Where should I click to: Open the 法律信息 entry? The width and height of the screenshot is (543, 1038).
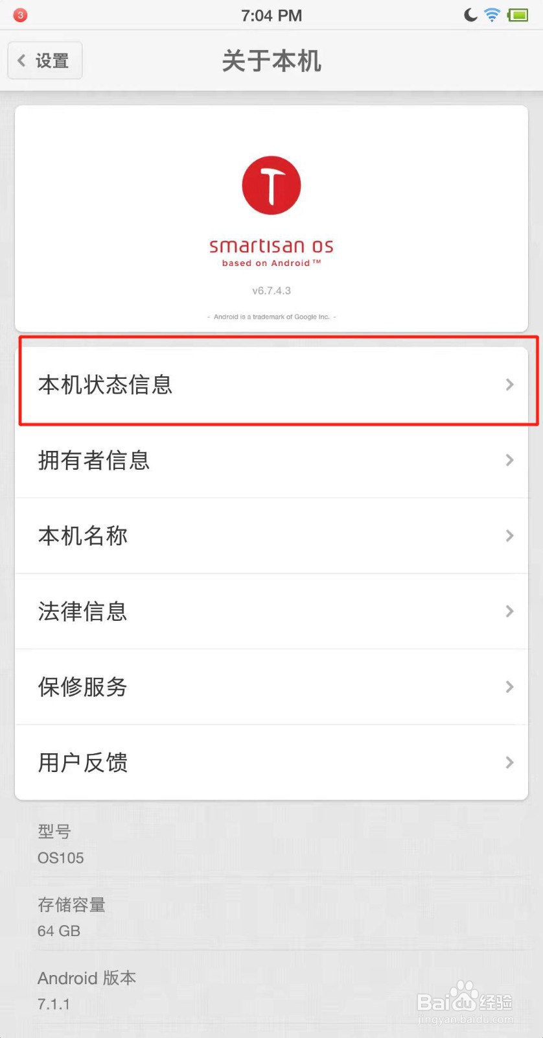click(x=271, y=611)
